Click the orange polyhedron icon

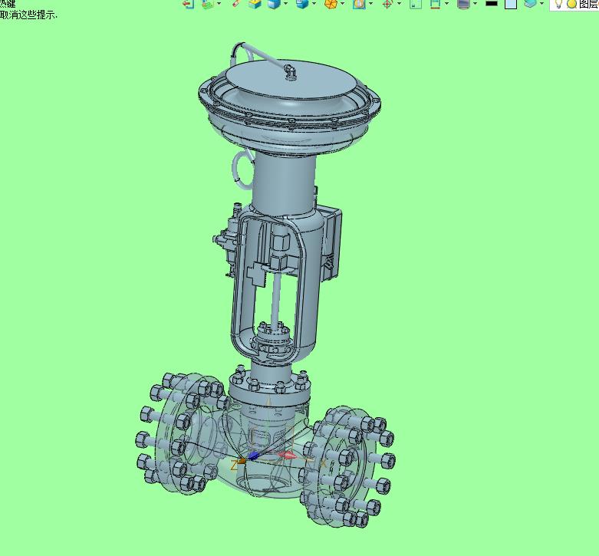point(331,3)
